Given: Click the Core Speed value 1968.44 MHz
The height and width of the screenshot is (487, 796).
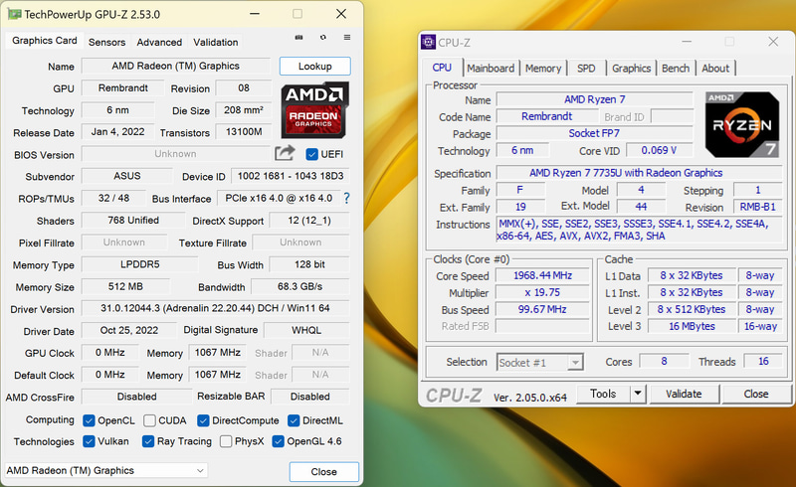Looking at the screenshot, I should (x=542, y=275).
